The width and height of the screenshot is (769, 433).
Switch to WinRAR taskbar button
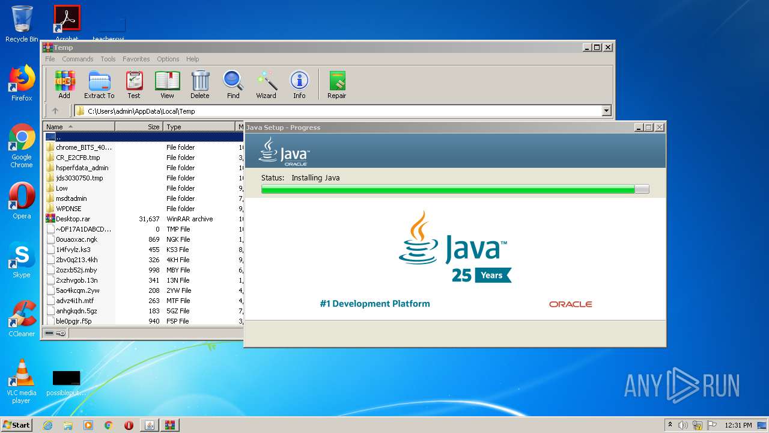coord(170,425)
